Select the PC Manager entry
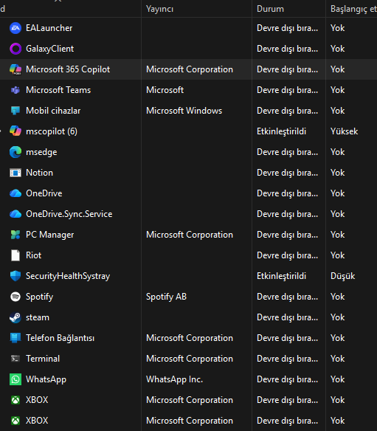Viewport: 377px width, 431px height. click(49, 235)
